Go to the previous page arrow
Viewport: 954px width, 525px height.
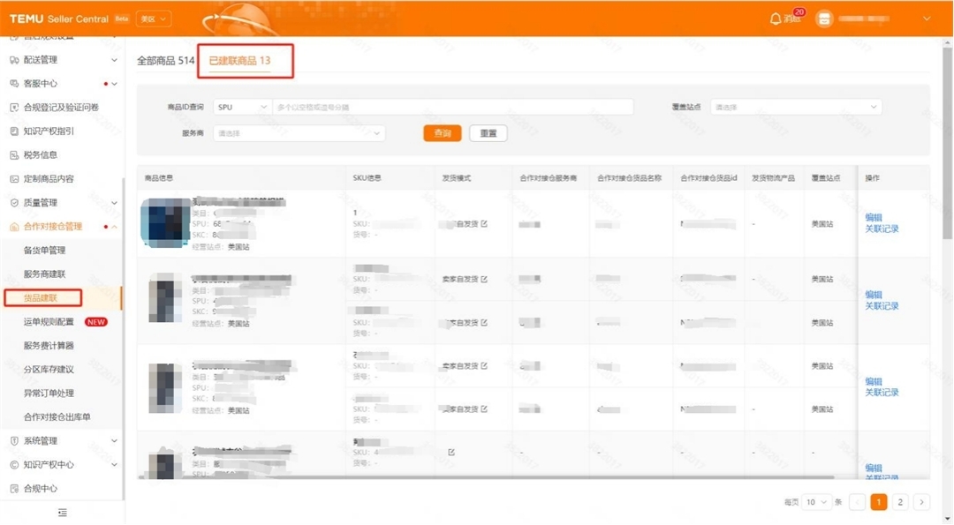point(857,502)
